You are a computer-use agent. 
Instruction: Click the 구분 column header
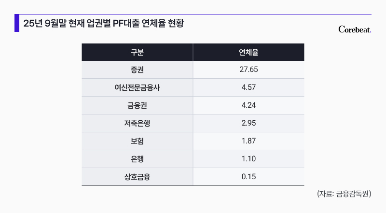137,52
